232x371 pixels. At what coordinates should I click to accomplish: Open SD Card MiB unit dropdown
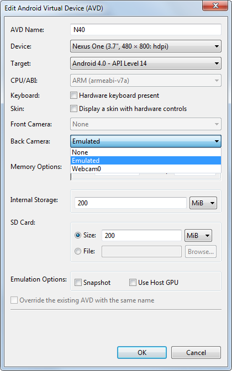(x=198, y=235)
